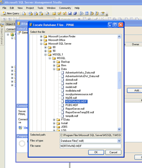Click the Attach Databases window cylinder icon

(19, 23)
